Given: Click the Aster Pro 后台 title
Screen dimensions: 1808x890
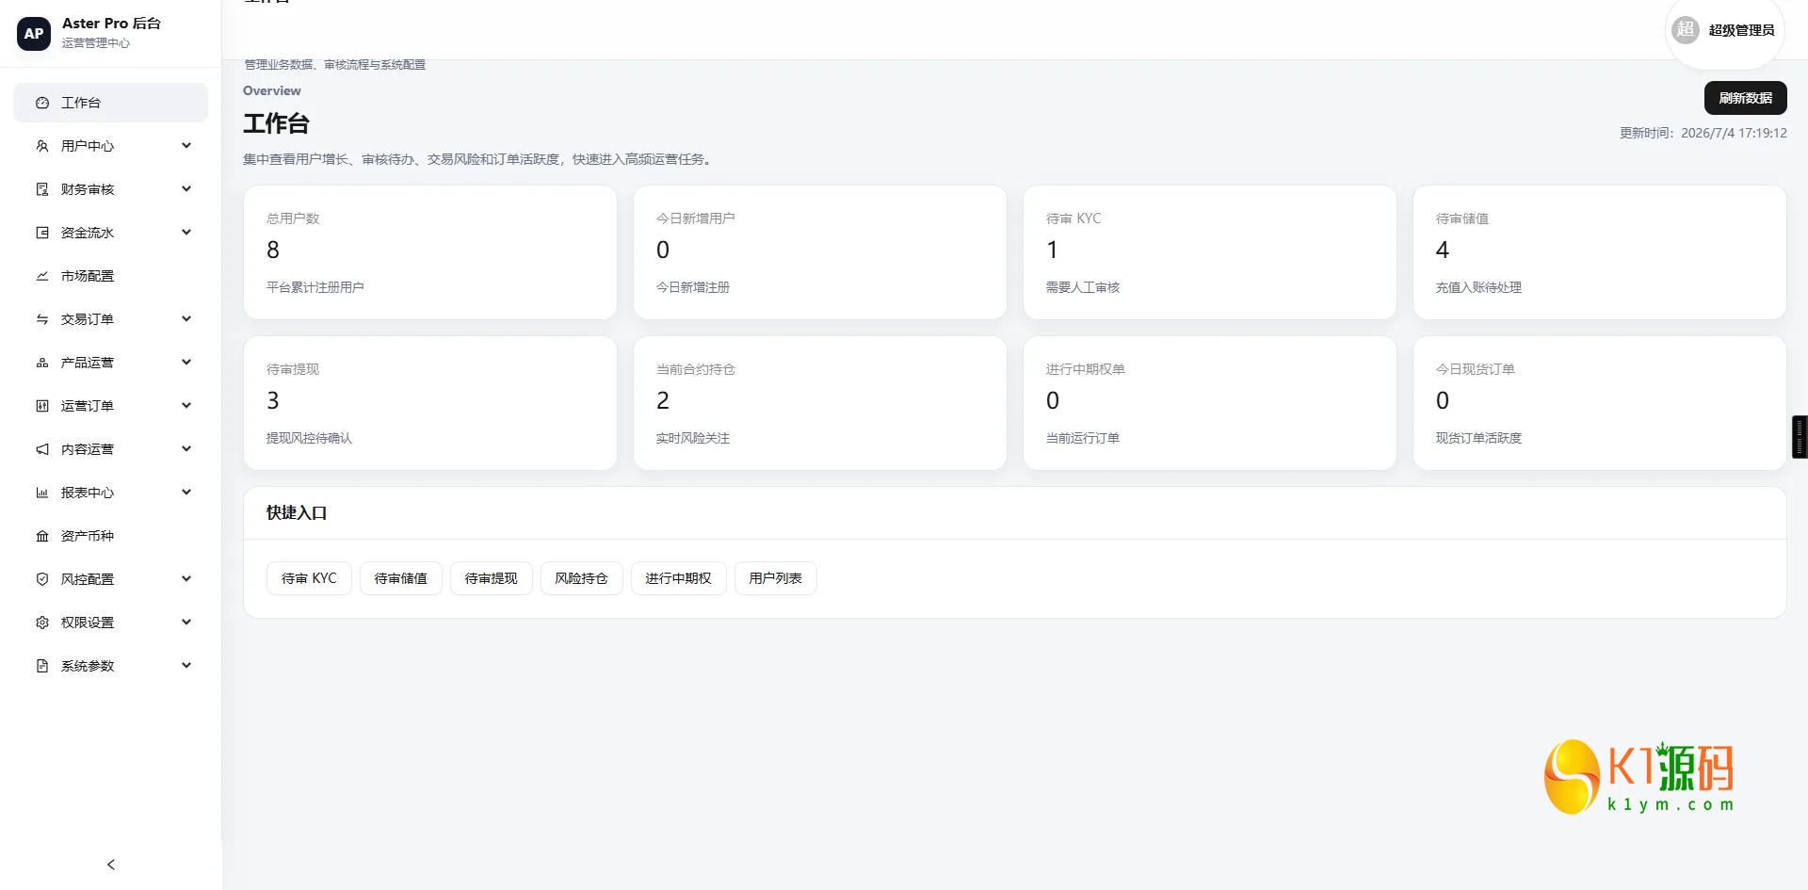Looking at the screenshot, I should [x=111, y=24].
